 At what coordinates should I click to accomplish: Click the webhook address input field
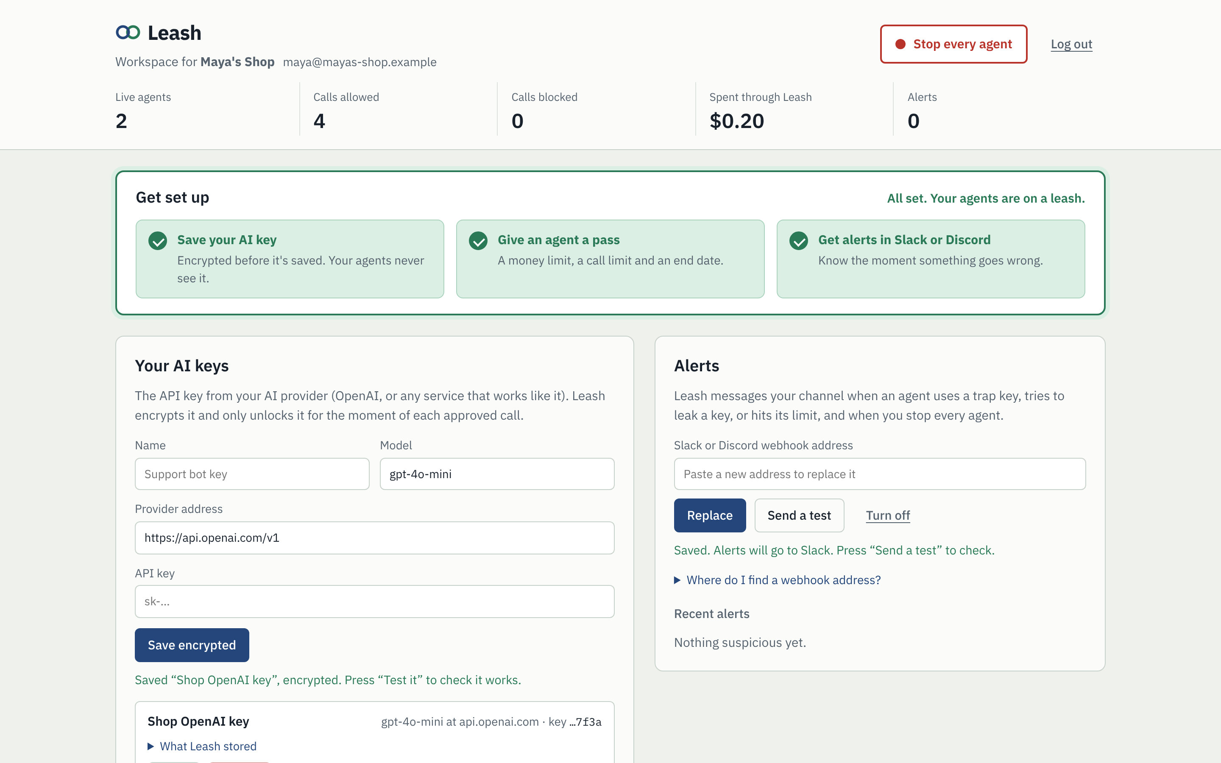tap(879, 474)
